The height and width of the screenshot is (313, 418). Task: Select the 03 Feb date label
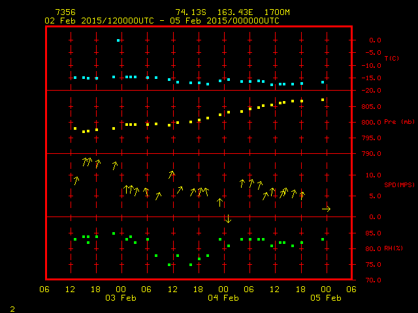[121, 298]
